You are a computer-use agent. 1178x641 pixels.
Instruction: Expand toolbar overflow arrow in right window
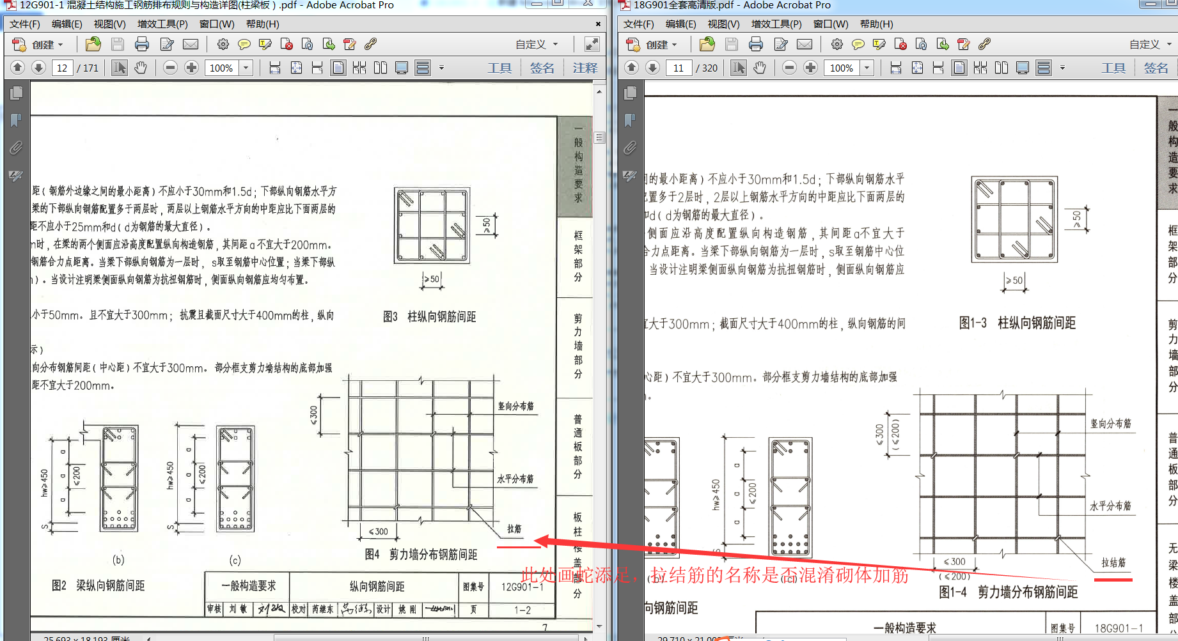coord(1062,67)
